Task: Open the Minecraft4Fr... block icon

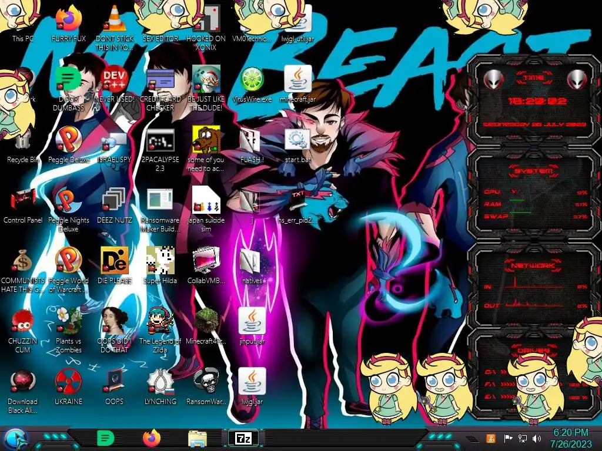Action: (x=206, y=327)
